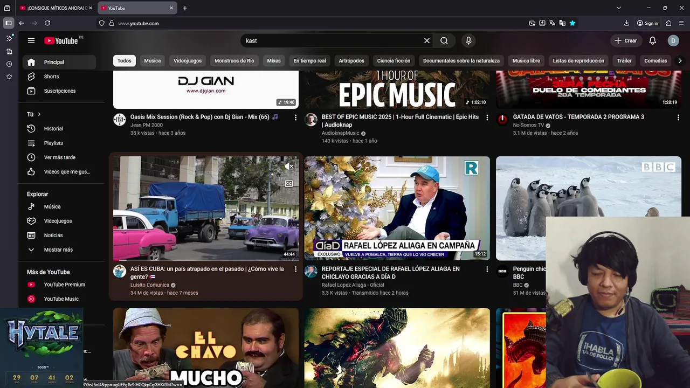The image size is (690, 388).
Task: Open the AI sparkle sidebar icon
Action: point(9,38)
